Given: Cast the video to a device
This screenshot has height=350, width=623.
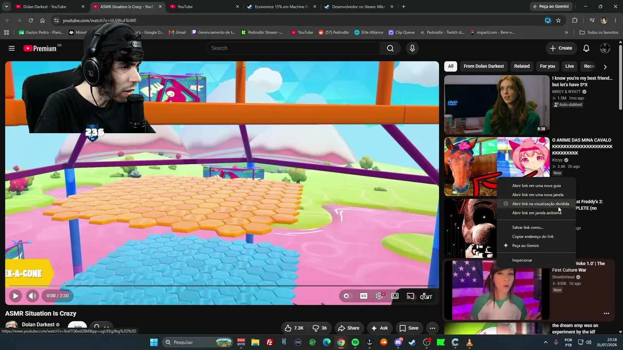Looking at the screenshot, I should coord(410,296).
